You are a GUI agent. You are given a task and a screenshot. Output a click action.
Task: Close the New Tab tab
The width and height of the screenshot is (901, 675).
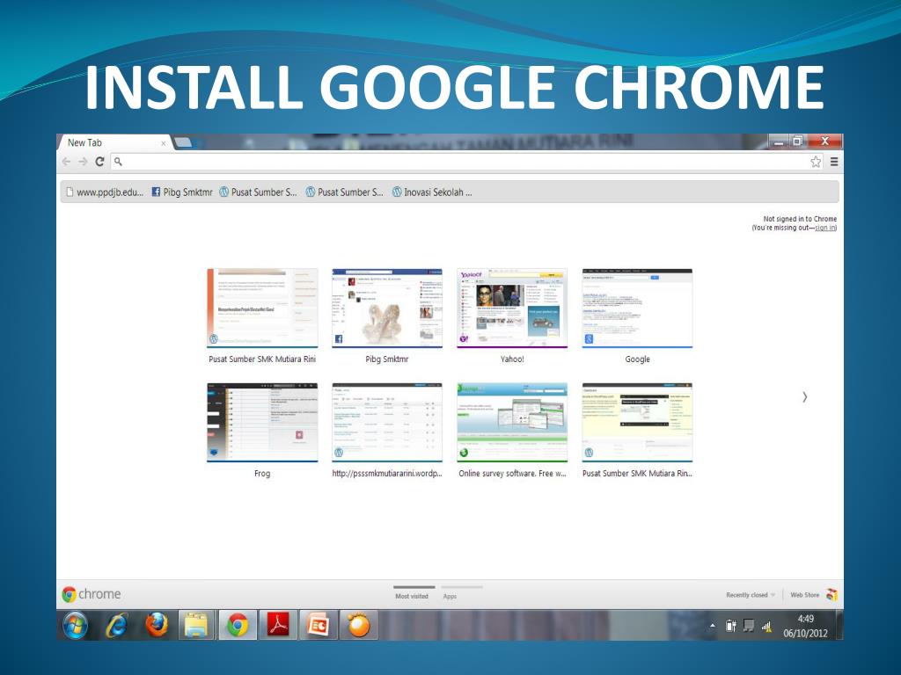click(x=163, y=143)
